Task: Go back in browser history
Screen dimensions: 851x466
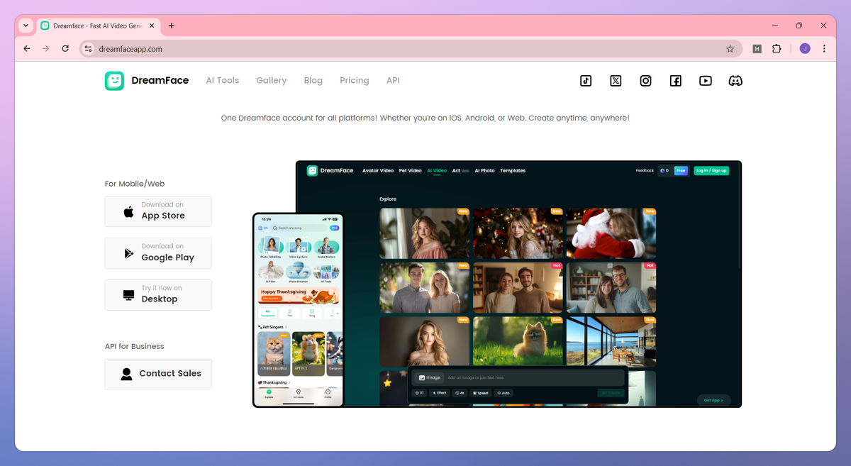Action: coord(27,49)
